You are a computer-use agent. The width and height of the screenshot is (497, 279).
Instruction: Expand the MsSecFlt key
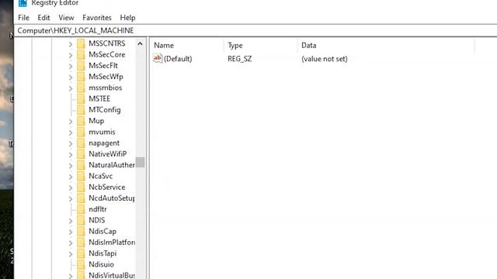tap(71, 66)
